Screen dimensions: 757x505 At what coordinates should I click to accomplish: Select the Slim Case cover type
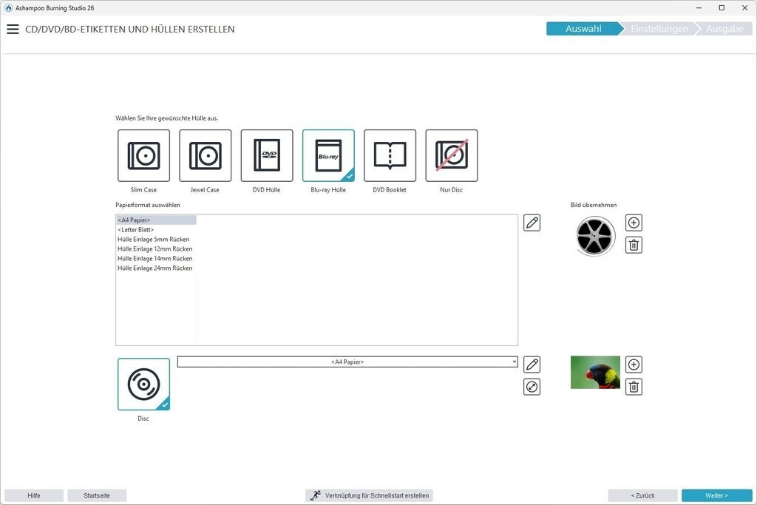click(x=143, y=155)
